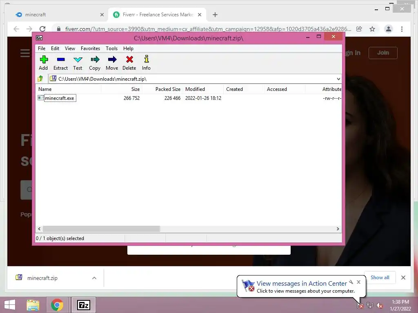The width and height of the screenshot is (418, 313).
Task: Expand the minecraft.zip download options chevron
Action: [94, 278]
